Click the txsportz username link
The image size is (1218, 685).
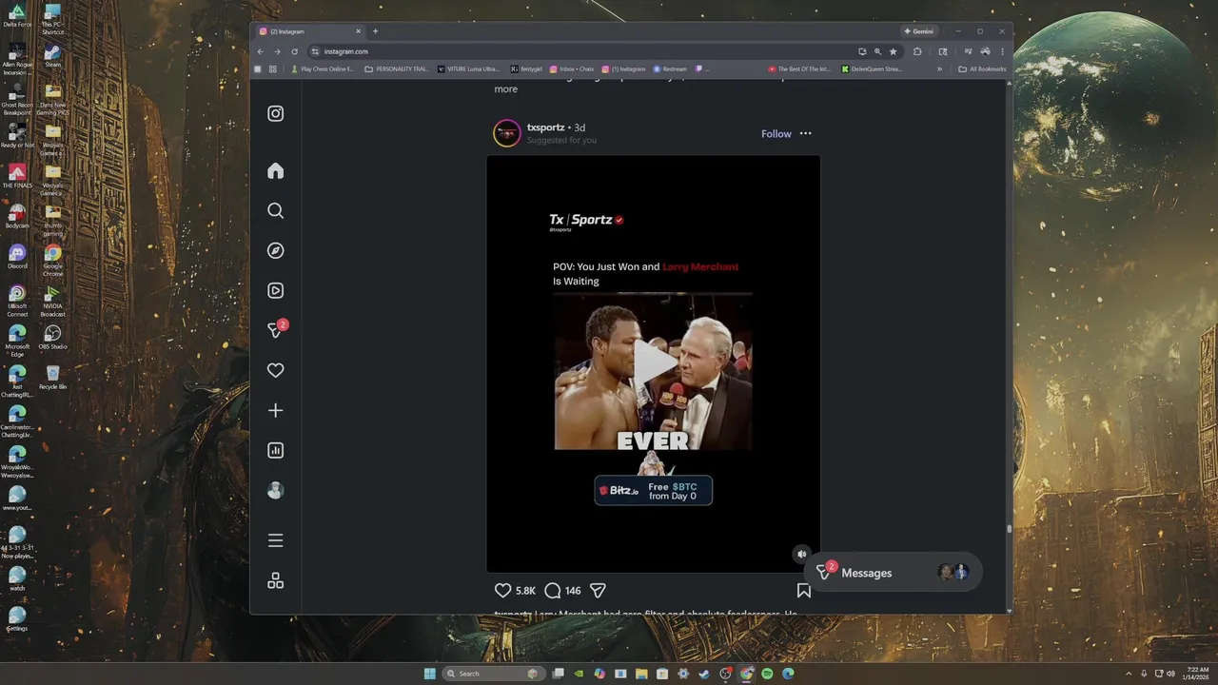pyautogui.click(x=545, y=127)
